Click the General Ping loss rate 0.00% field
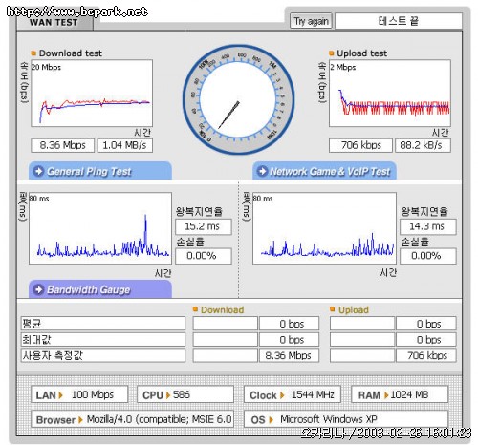 (x=204, y=256)
